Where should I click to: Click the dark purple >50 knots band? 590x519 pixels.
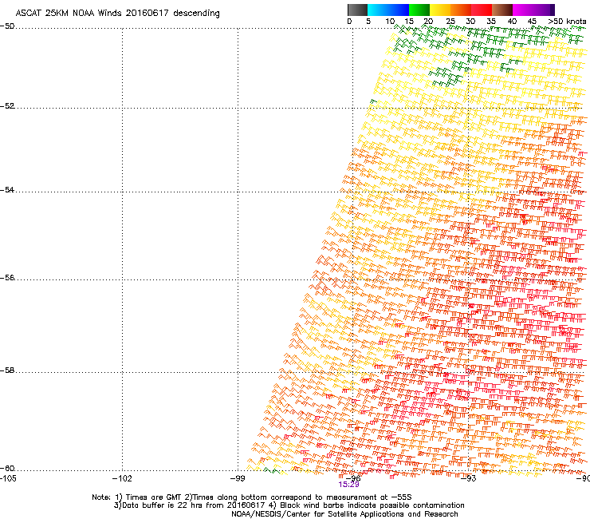(x=553, y=10)
